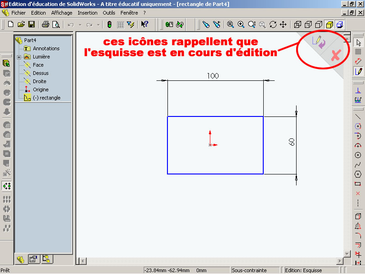Switch to the FeatureManager tree tab

click(x=21, y=259)
